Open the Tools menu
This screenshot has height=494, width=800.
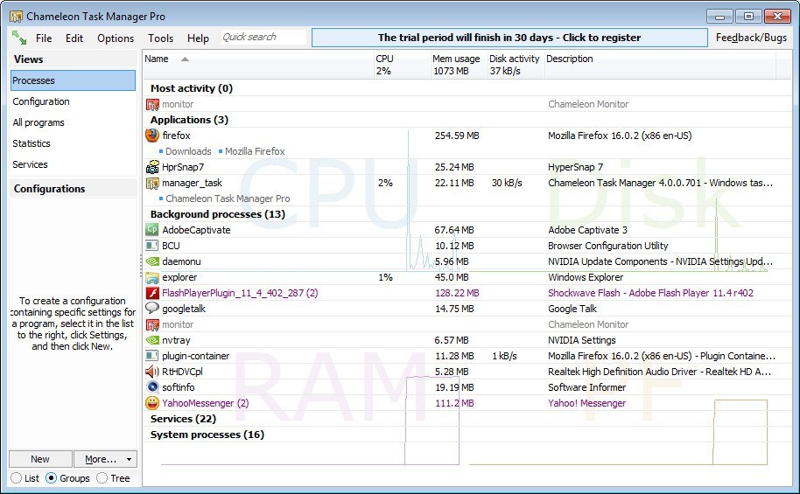pyautogui.click(x=161, y=38)
